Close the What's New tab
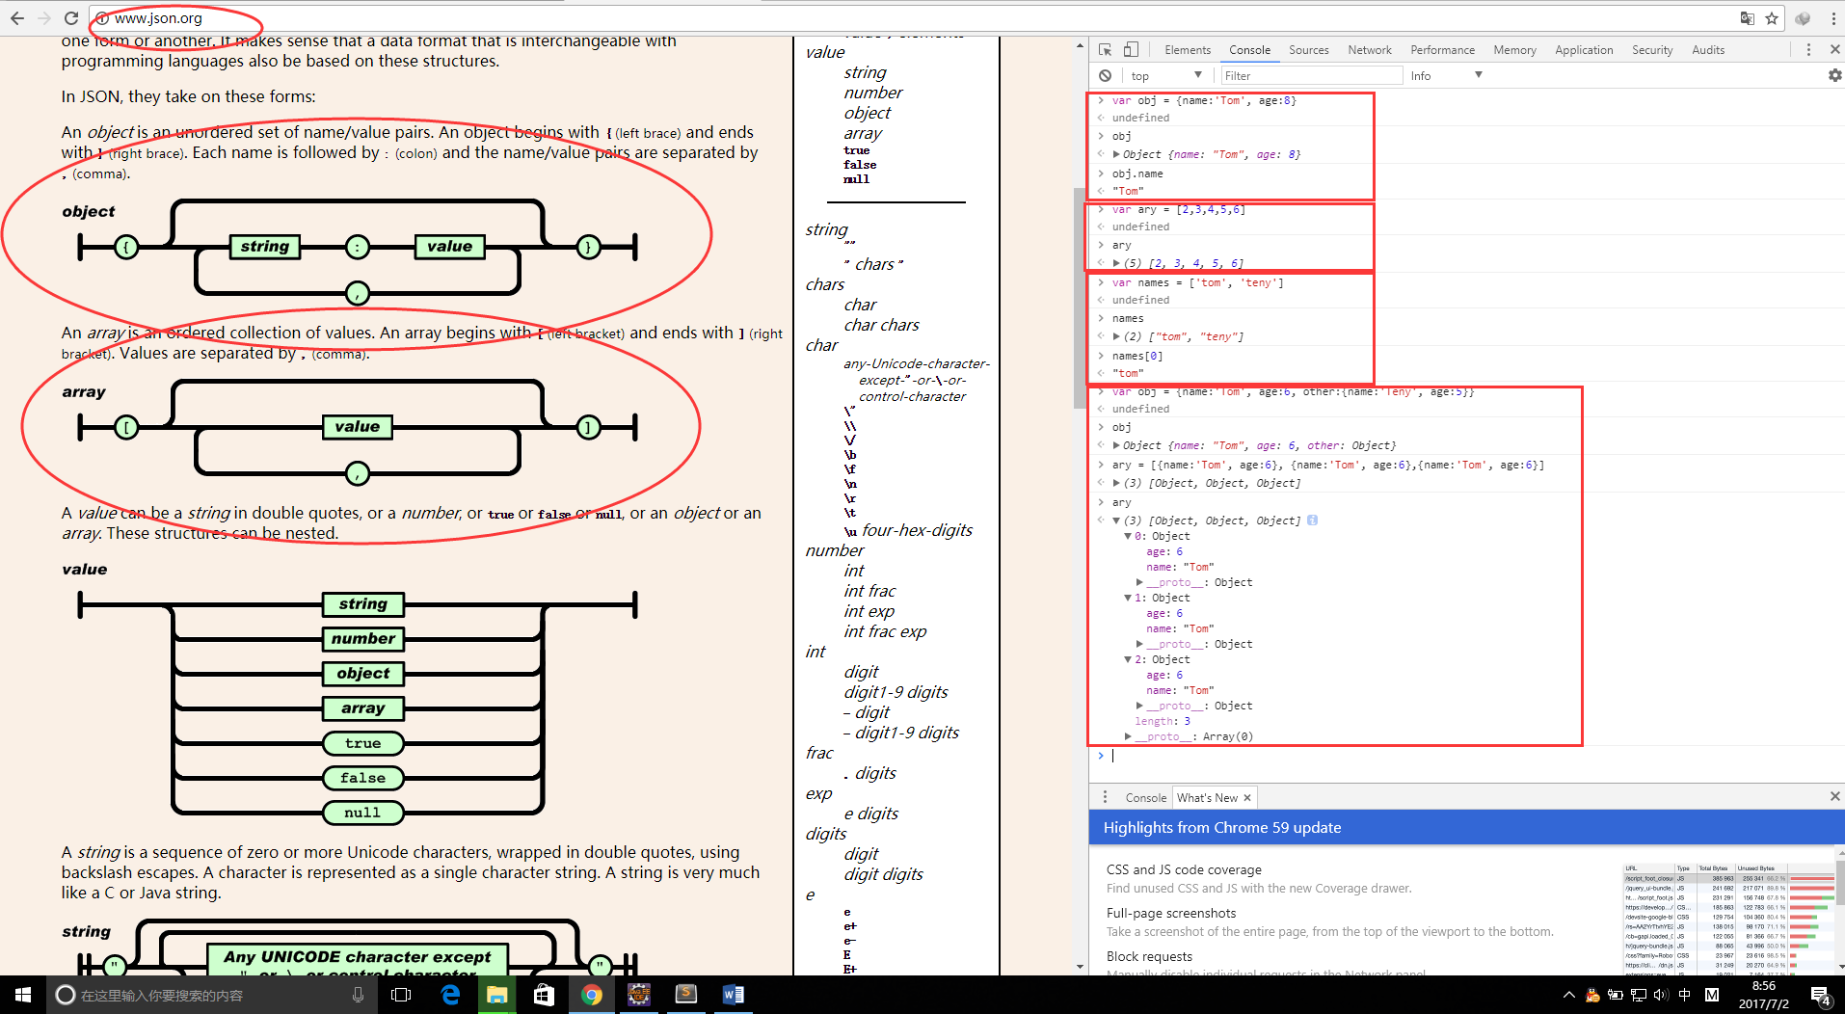Viewport: 1845px width, 1014px height. (1247, 798)
